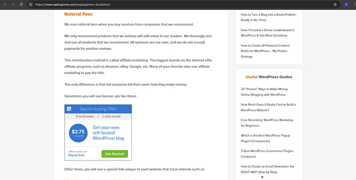
Task: Click 'Sometimes you will see banner ads' sentence
Action: pos(101,96)
